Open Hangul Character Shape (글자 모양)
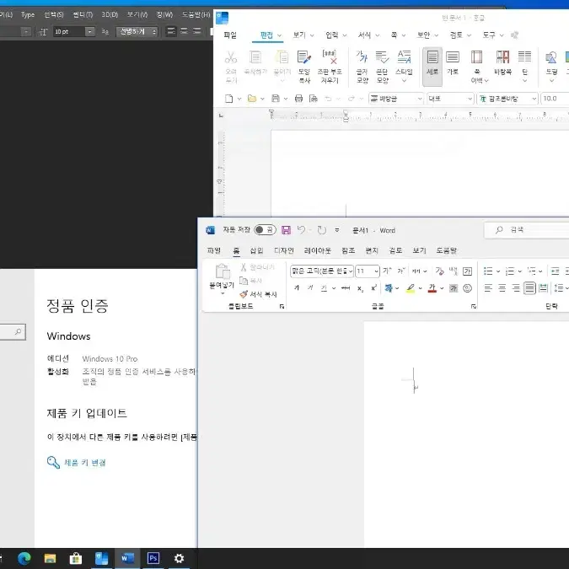The width and height of the screenshot is (569, 569). (362, 67)
